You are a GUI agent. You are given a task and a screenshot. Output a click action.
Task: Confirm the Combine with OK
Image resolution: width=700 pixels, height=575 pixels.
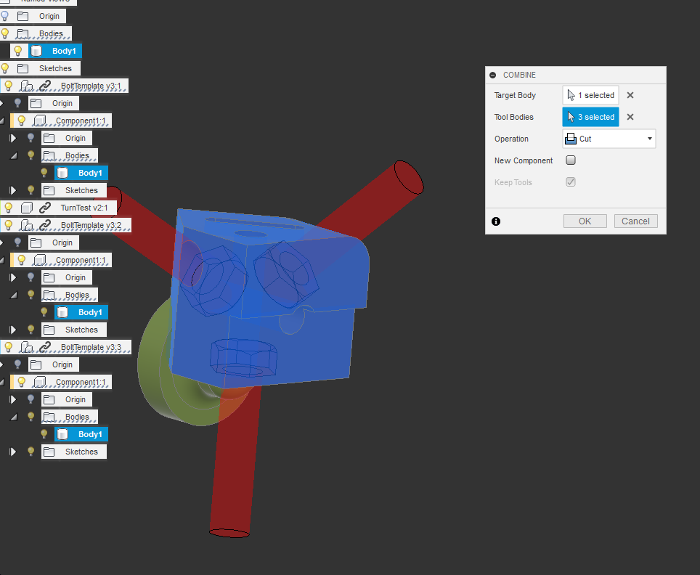pos(585,221)
